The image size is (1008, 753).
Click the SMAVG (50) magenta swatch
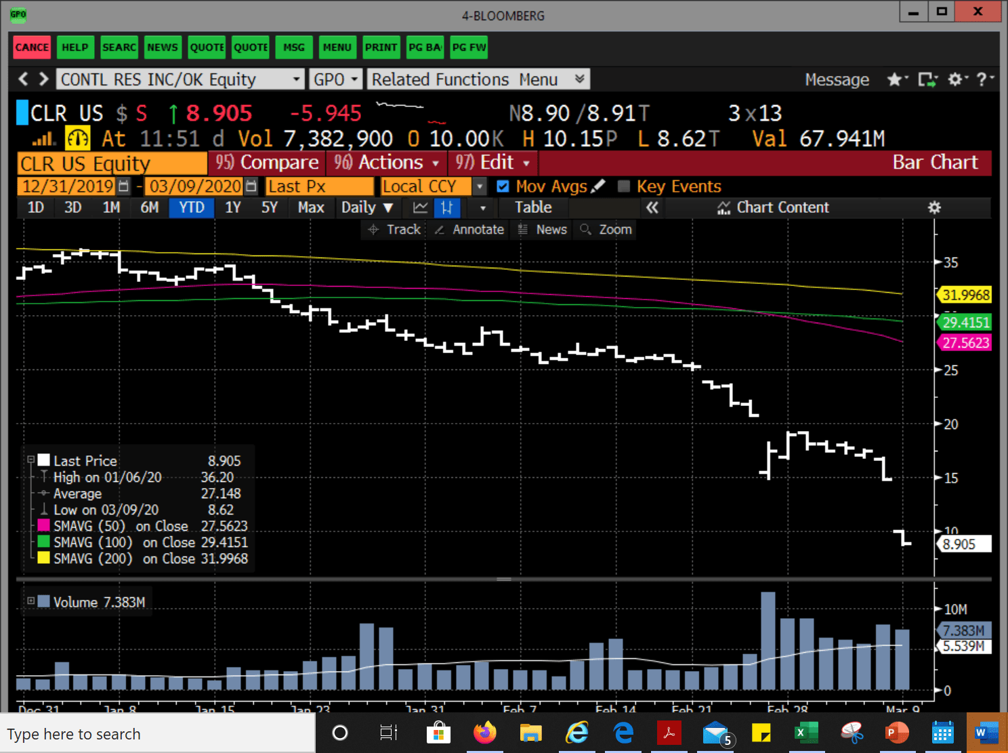tap(43, 526)
